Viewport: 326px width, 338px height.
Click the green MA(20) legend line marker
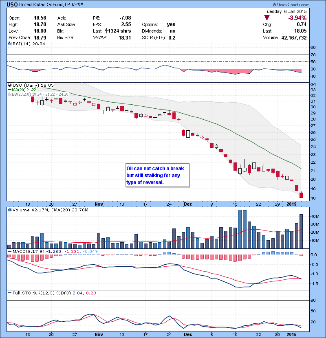coord(9,90)
